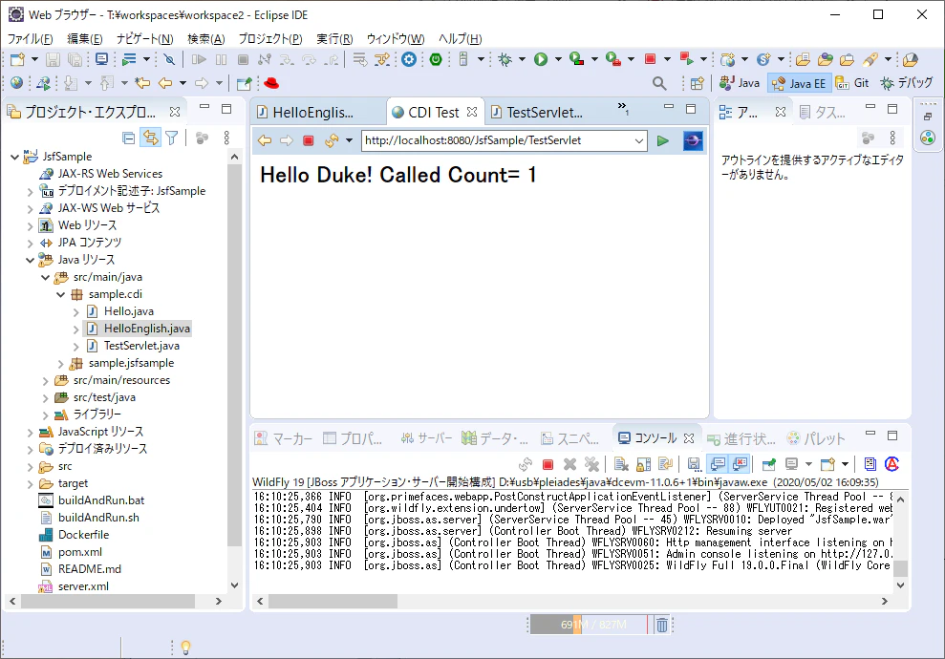Show the hidden editor tabs chevron list
Viewport: 945px width, 659px height.
623,109
